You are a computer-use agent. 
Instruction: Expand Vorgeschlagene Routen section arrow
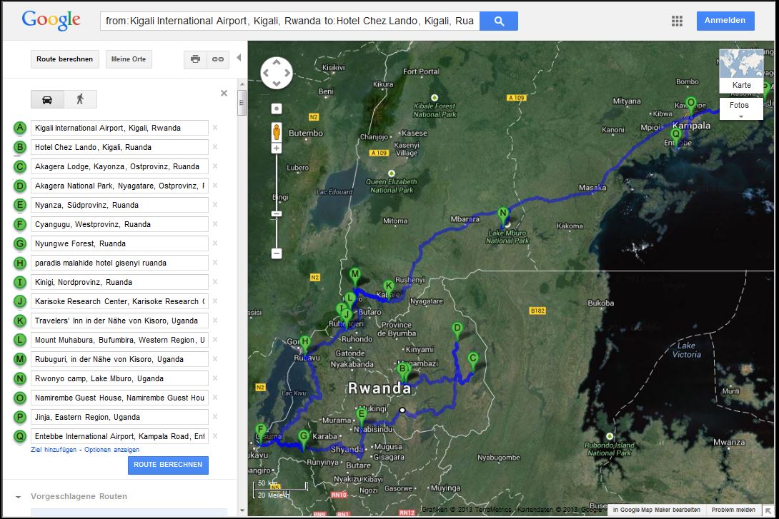(19, 497)
